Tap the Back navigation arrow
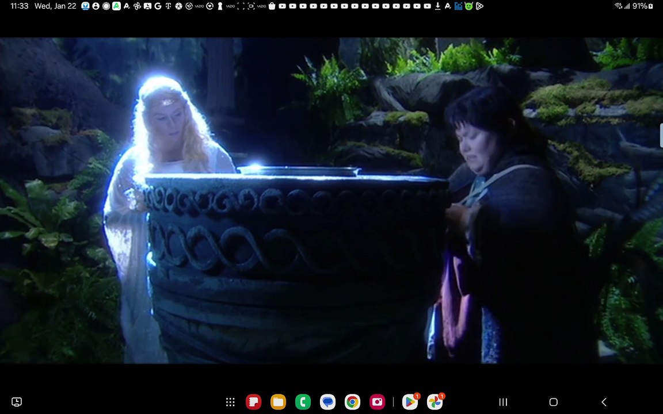Viewport: 663px width, 414px height. (604, 402)
